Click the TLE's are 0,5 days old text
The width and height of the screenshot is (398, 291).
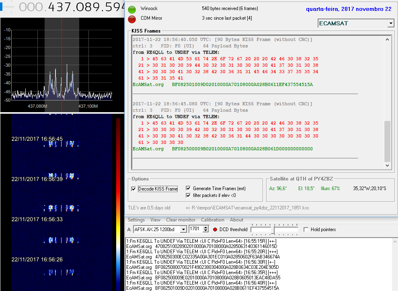(x=149, y=208)
